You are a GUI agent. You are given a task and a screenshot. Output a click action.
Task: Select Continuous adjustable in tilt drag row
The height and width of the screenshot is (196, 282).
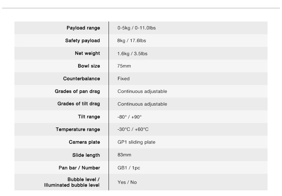(x=142, y=104)
